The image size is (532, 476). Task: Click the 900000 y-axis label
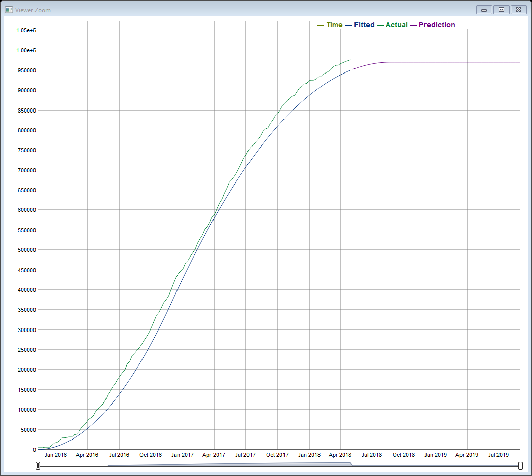(x=27, y=91)
